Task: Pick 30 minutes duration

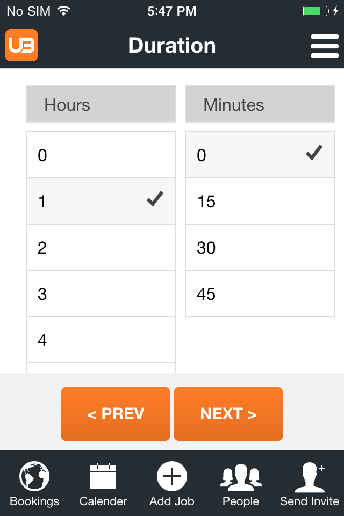Action: pos(260,248)
